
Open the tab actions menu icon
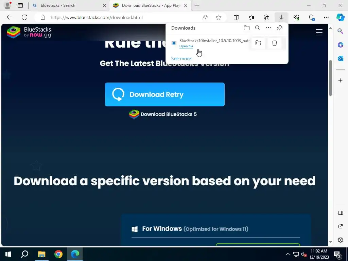coord(20,5)
